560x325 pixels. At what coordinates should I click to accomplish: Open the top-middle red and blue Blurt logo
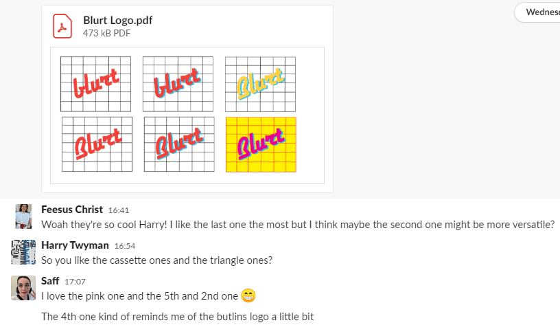click(x=178, y=84)
